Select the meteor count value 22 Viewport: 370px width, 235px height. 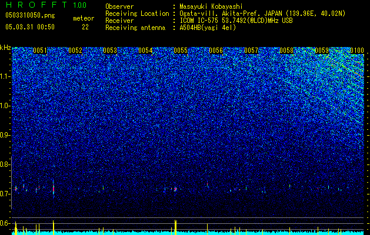85,27
